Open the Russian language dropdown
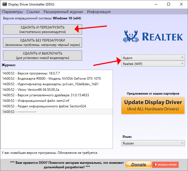The height and width of the screenshot is (171, 188). coord(153,143)
